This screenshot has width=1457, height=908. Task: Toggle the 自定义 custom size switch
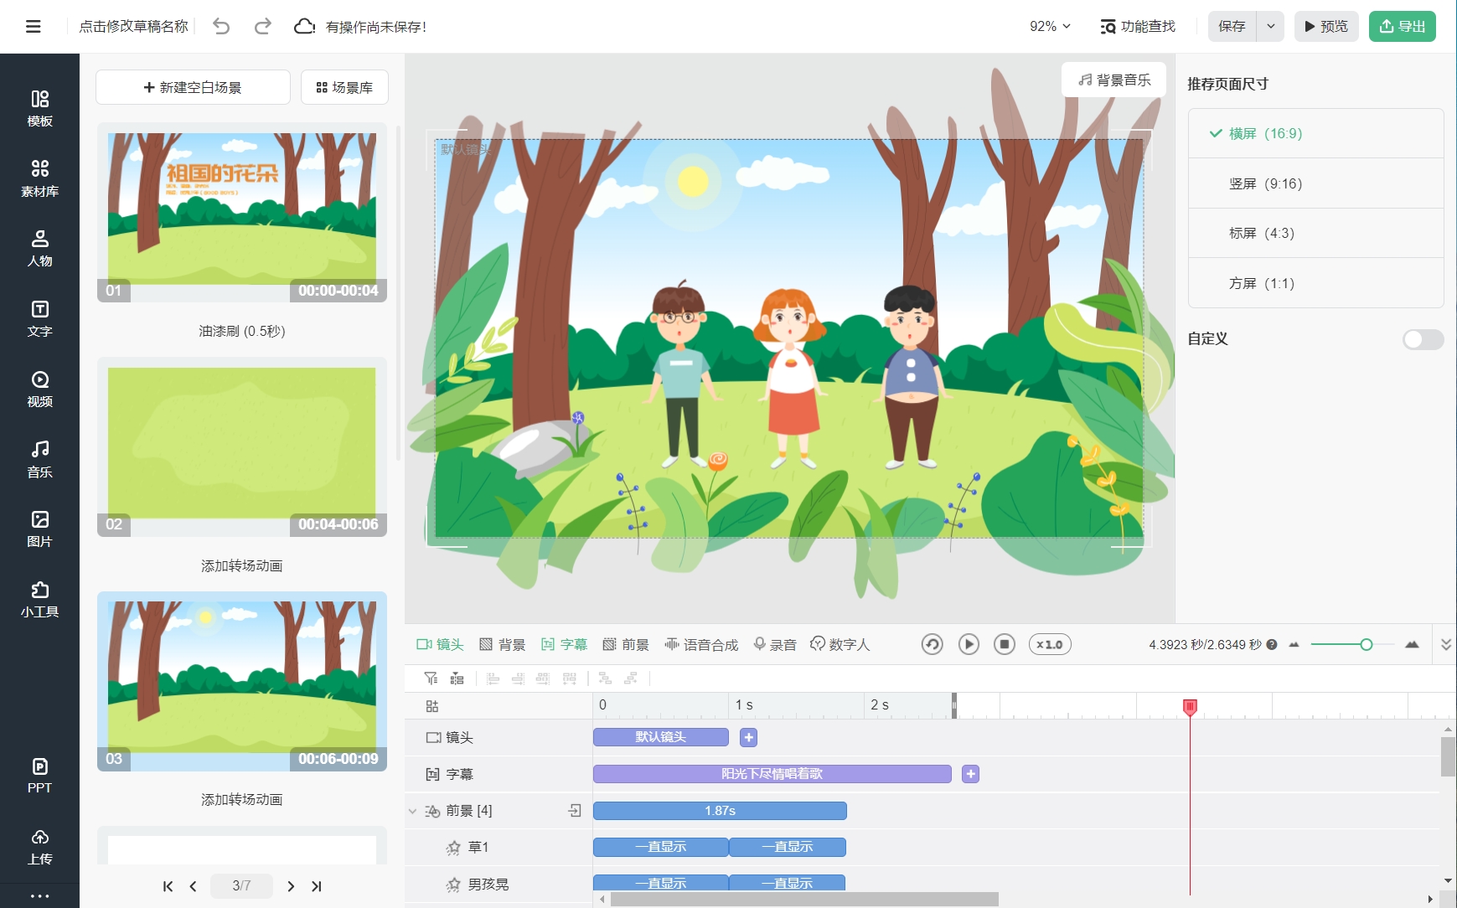(x=1423, y=339)
